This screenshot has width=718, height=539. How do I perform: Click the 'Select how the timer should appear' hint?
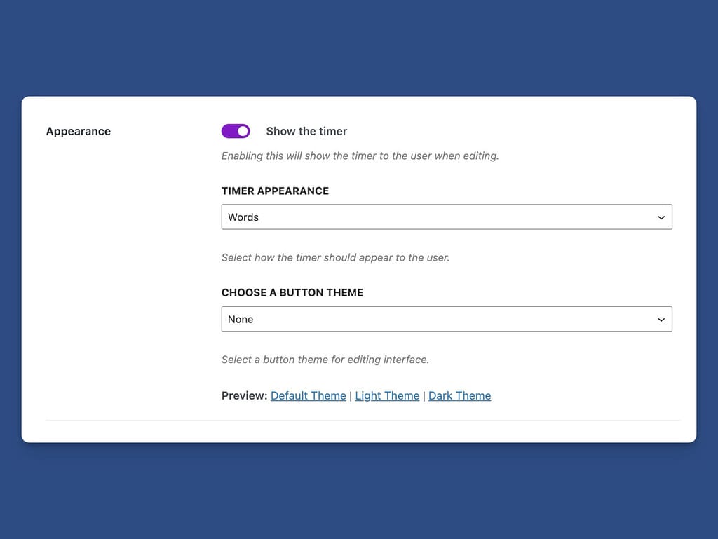tap(335, 257)
